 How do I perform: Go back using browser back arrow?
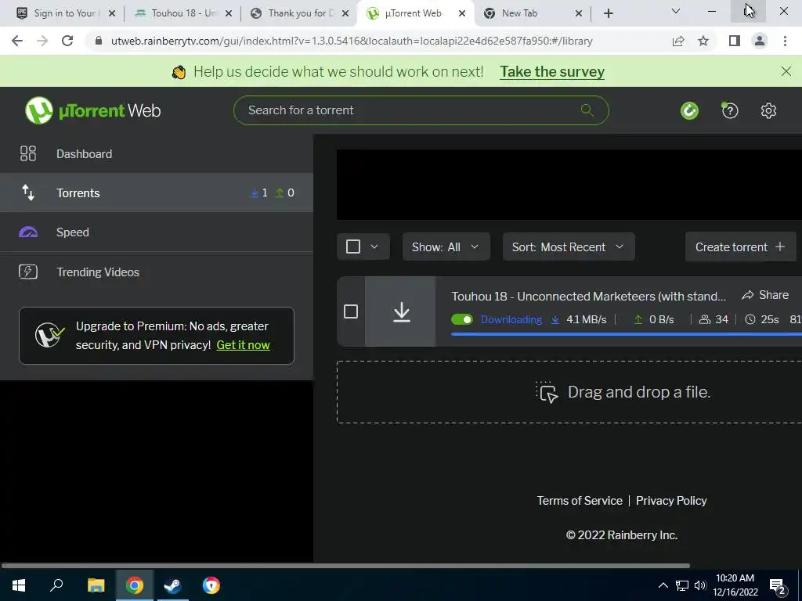point(17,41)
